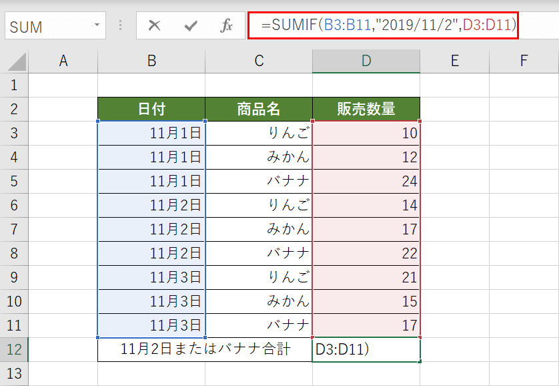Select row 2 header
The width and height of the screenshot is (559, 386).
[x=15, y=109]
